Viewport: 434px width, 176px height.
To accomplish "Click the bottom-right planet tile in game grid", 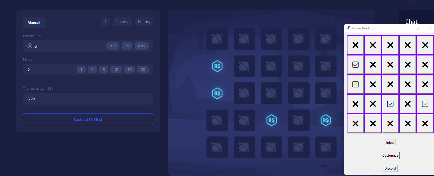I will click(326, 147).
